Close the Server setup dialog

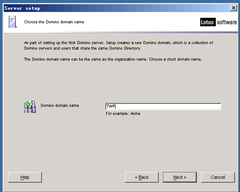point(234,8)
